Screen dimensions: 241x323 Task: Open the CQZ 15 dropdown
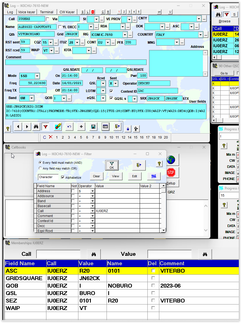(x=51, y=43)
